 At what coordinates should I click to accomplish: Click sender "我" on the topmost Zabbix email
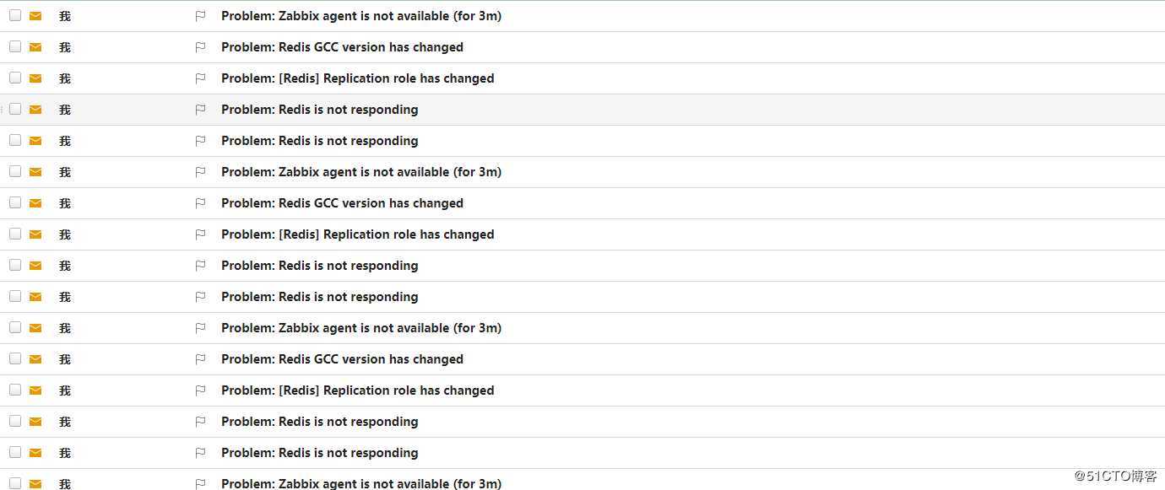tap(65, 16)
